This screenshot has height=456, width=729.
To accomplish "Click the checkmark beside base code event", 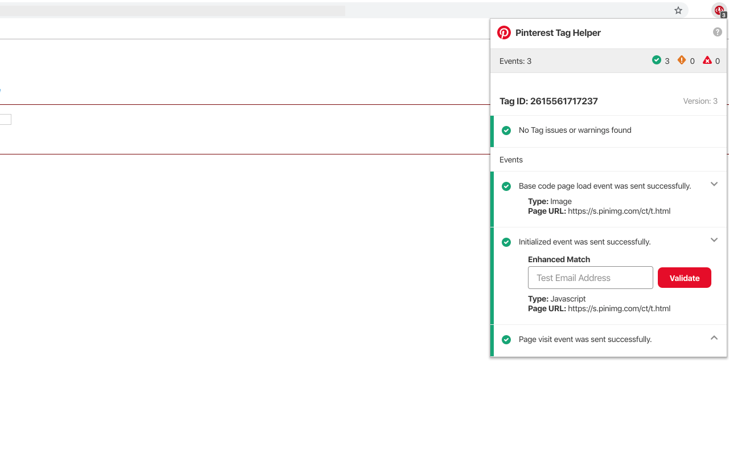I will click(506, 186).
